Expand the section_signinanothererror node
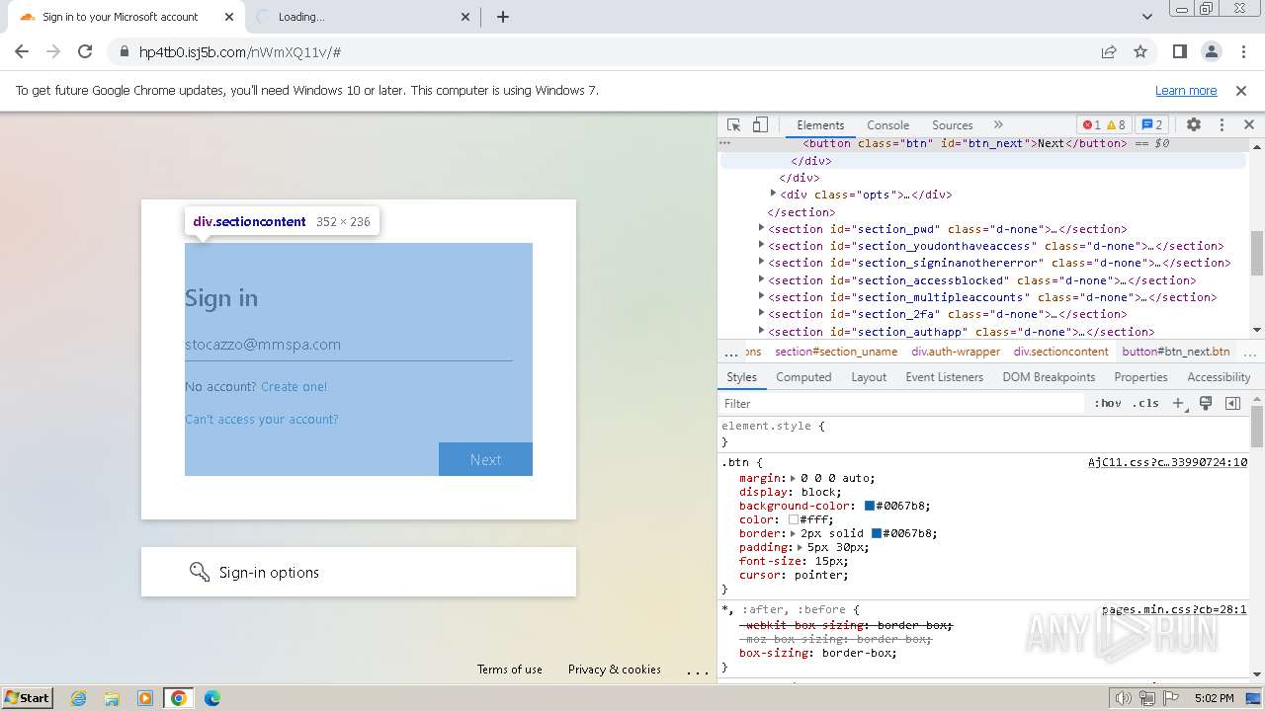The width and height of the screenshot is (1265, 711). [761, 262]
